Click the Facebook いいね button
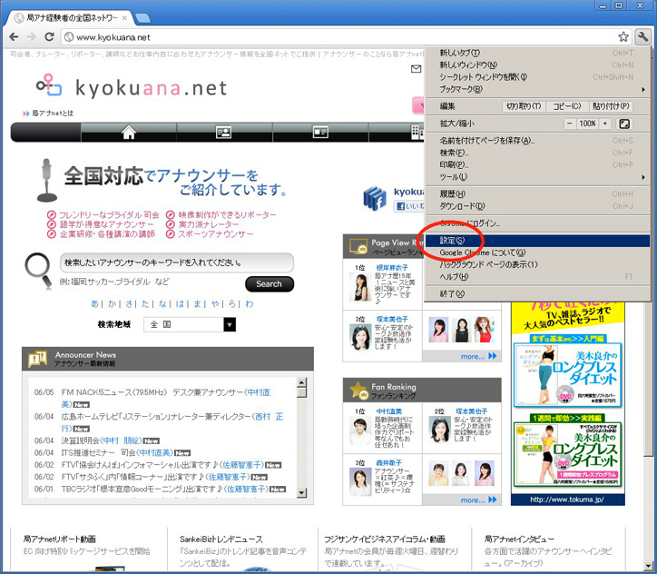The height and width of the screenshot is (574, 657). pyautogui.click(x=409, y=206)
